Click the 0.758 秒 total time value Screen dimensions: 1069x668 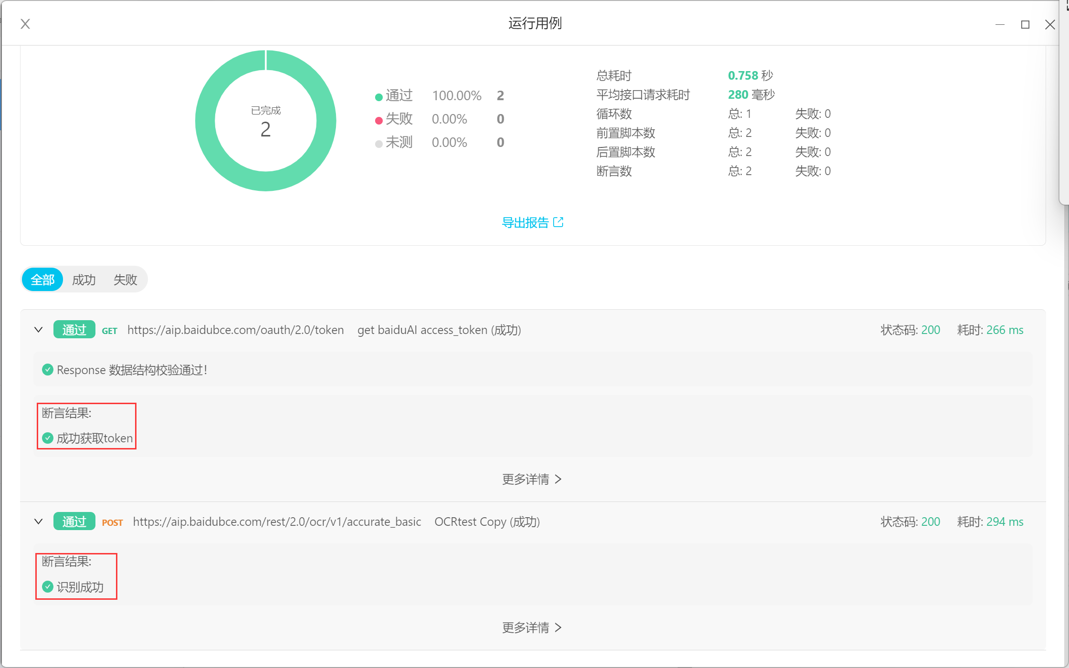click(750, 75)
